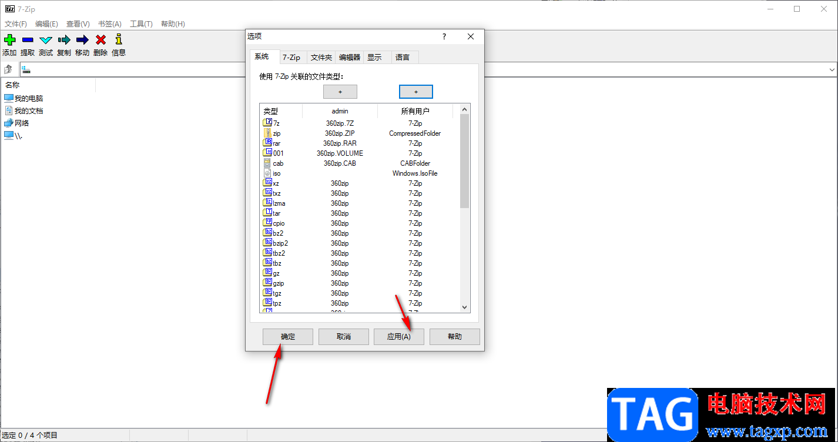Click the rar file type icon
Image resolution: width=838 pixels, height=442 pixels.
tap(267, 143)
